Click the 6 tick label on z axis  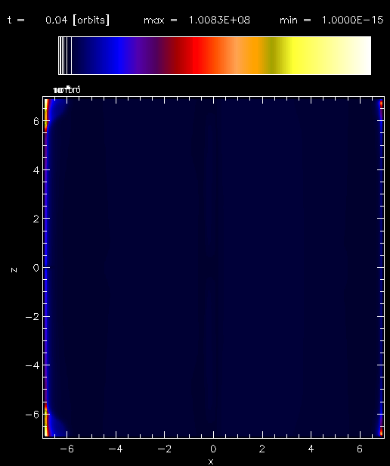(36, 121)
